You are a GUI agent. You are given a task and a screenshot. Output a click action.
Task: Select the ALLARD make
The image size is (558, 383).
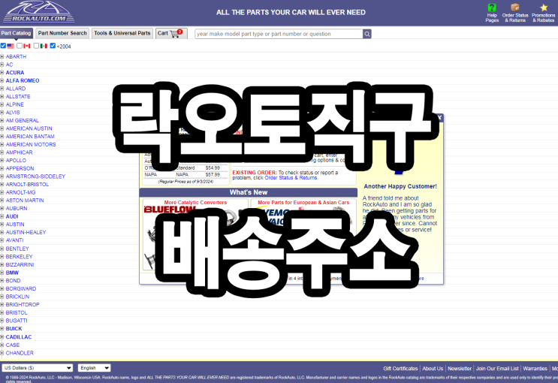pos(16,89)
